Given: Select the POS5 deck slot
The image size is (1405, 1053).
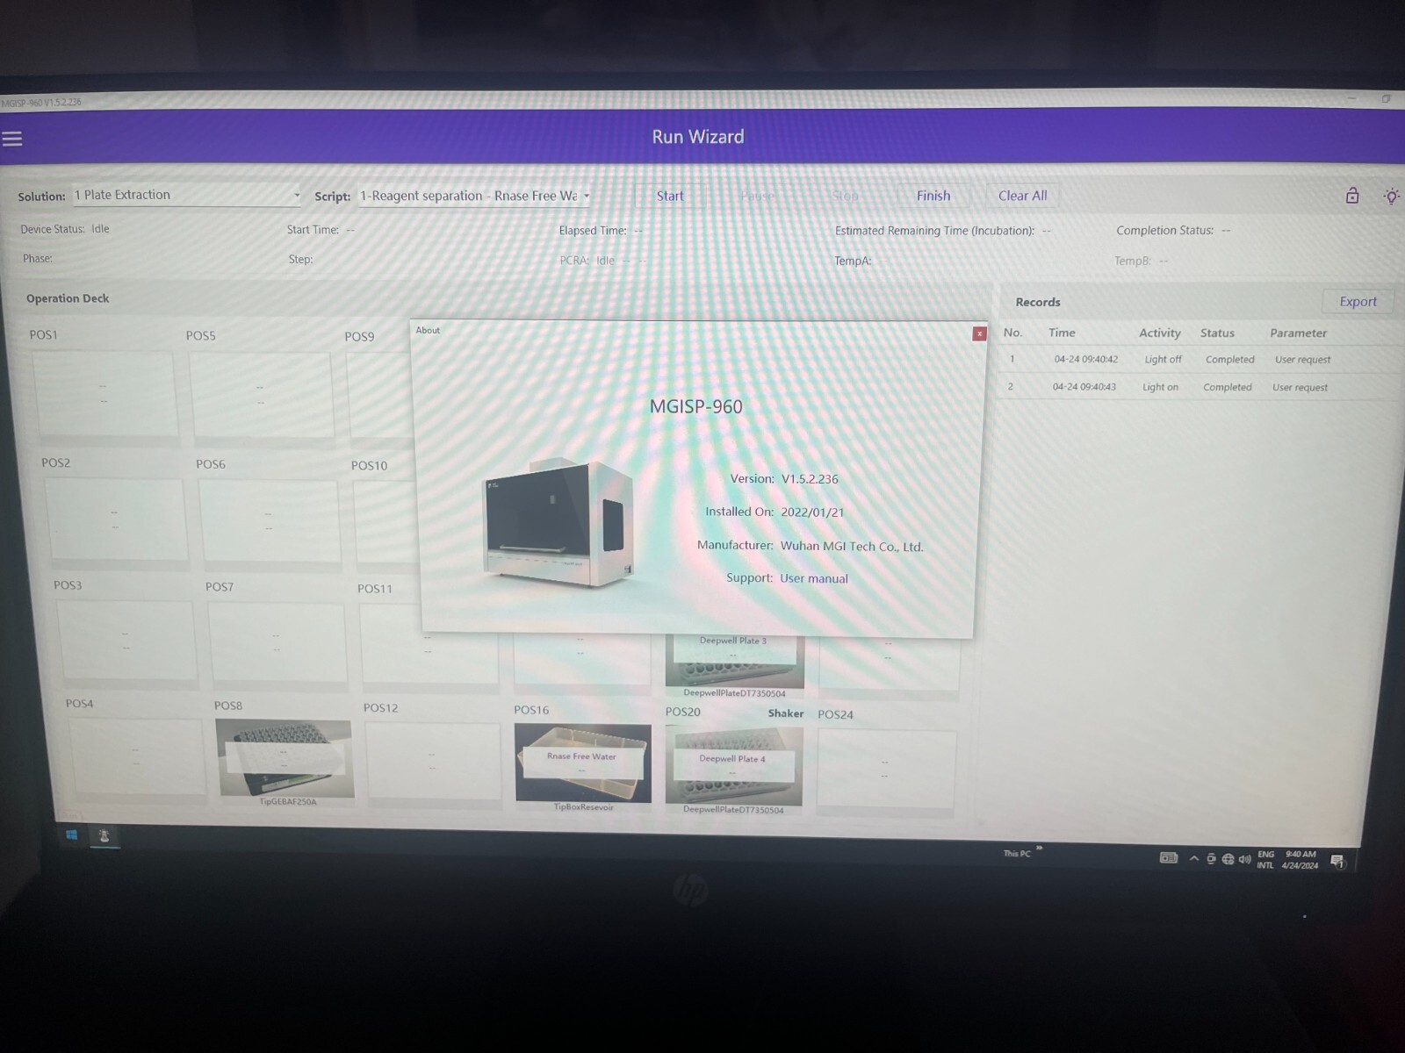Looking at the screenshot, I should point(261,394).
